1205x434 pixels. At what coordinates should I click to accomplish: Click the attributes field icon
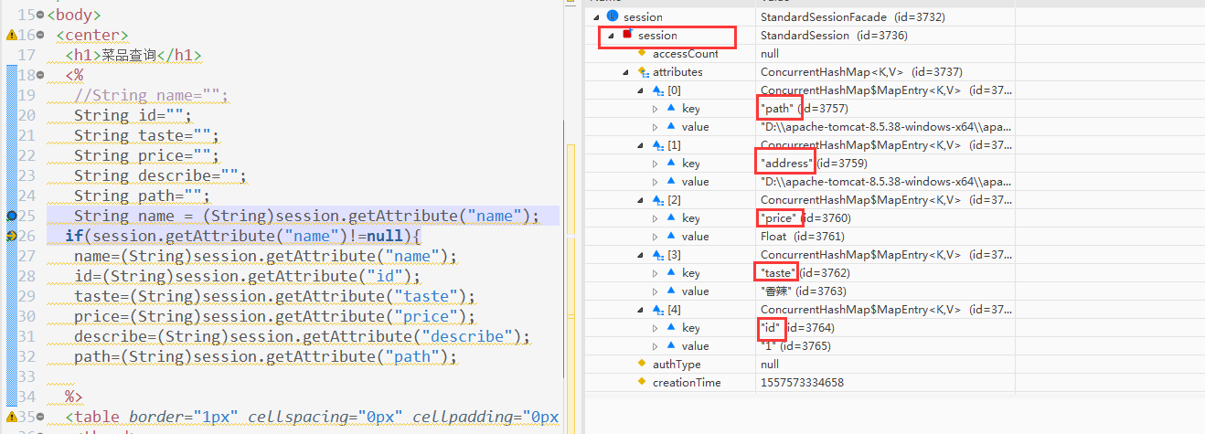[x=643, y=71]
